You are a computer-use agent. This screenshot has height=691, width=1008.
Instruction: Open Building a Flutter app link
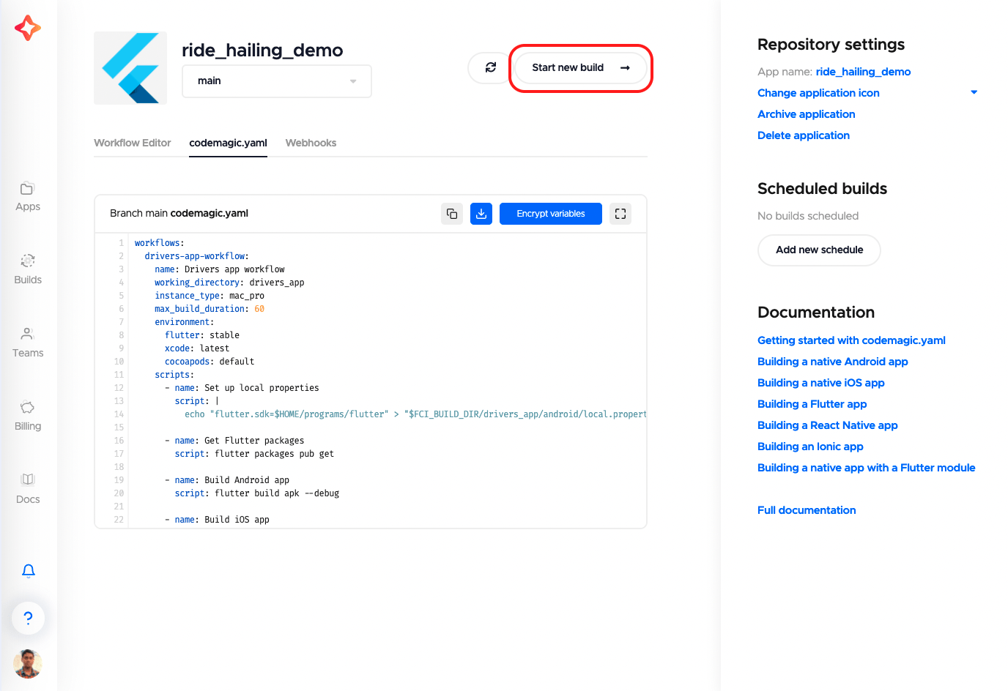[x=812, y=404]
